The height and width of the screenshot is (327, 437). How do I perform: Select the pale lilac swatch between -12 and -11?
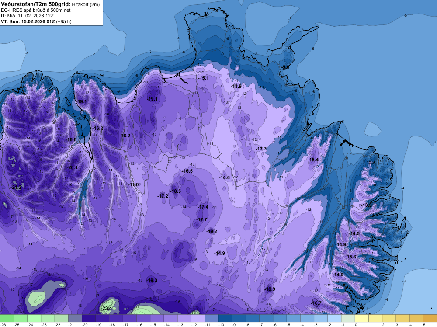coord(198,319)
